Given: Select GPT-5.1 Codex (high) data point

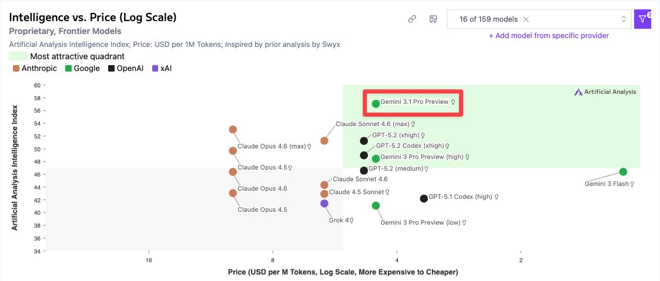Looking at the screenshot, I should [424, 199].
